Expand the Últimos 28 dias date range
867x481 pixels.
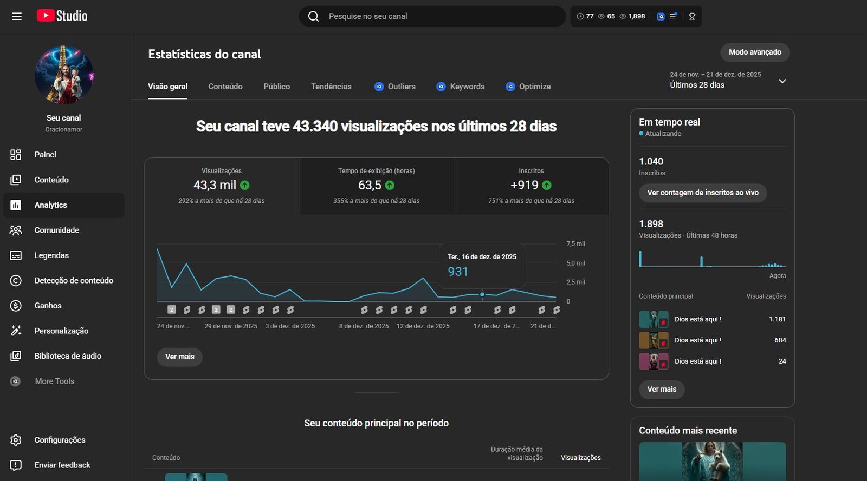point(782,81)
